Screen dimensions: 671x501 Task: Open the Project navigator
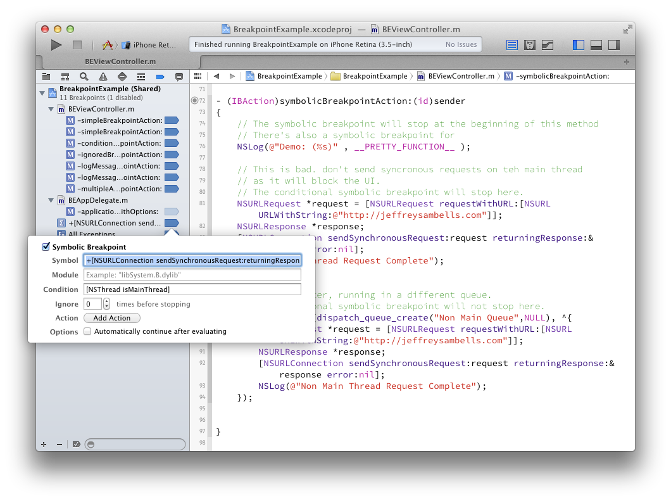(46, 76)
